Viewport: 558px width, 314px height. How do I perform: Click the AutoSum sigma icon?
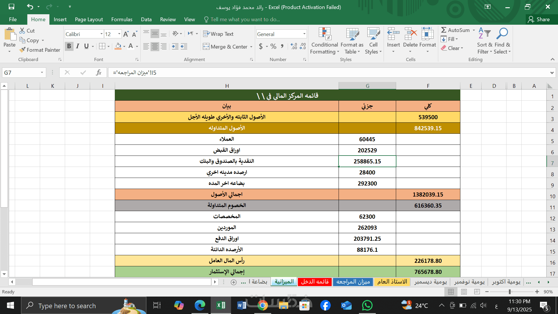point(443,30)
